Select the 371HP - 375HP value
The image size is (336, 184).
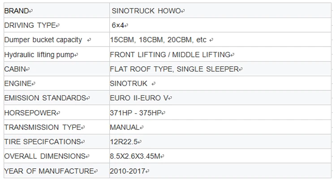coord(135,113)
